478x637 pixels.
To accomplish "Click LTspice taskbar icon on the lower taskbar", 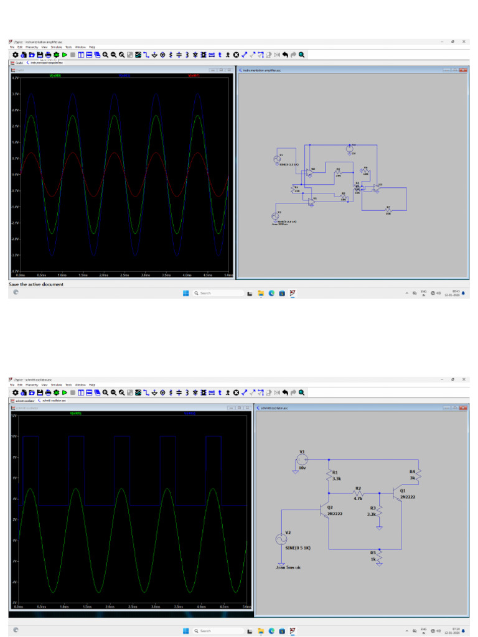I will [293, 631].
